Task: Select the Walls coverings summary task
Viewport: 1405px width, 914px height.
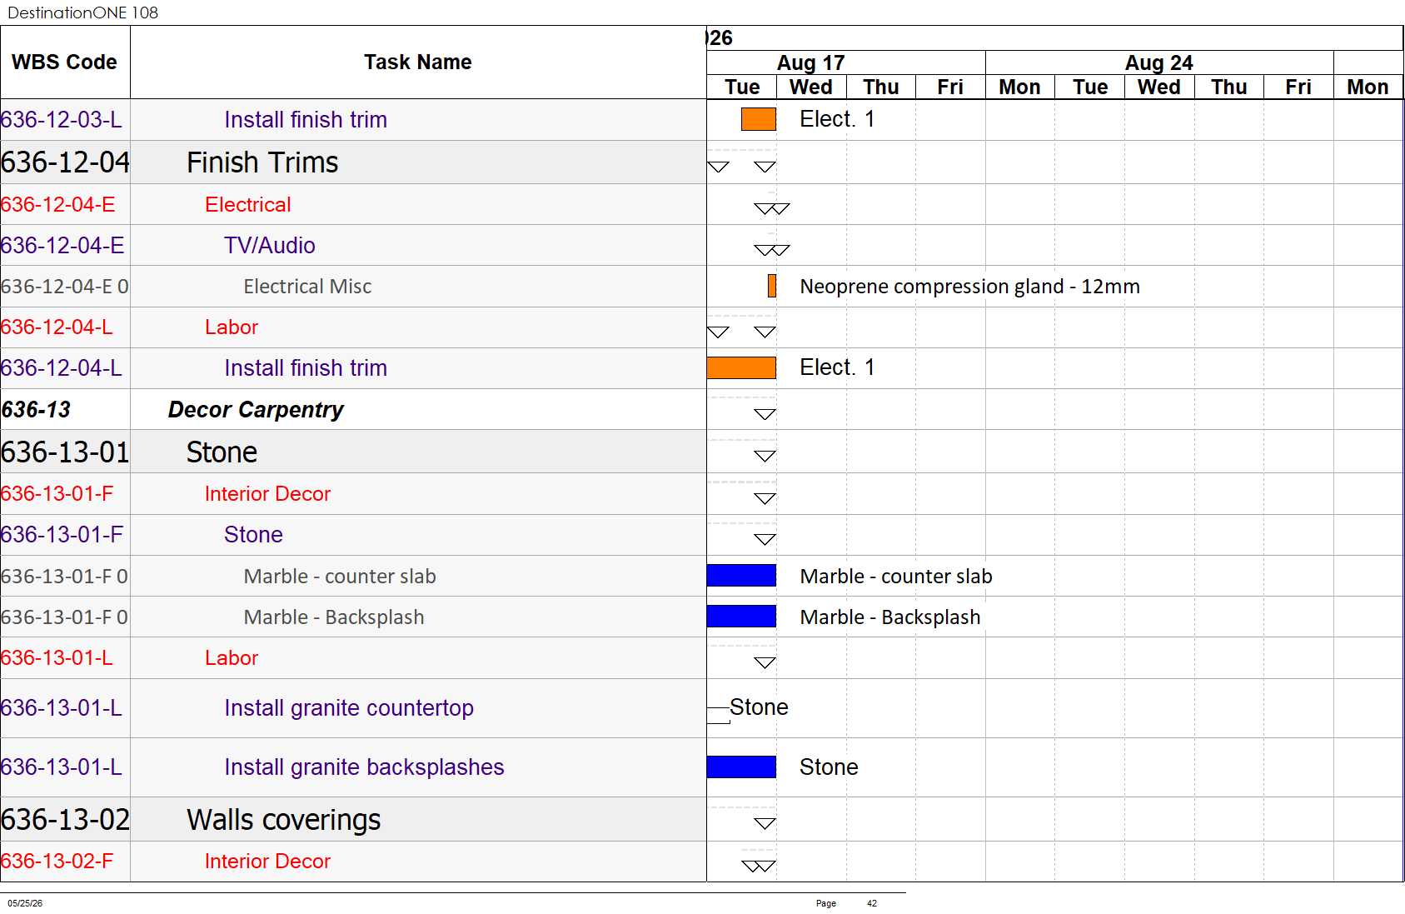Action: (283, 820)
